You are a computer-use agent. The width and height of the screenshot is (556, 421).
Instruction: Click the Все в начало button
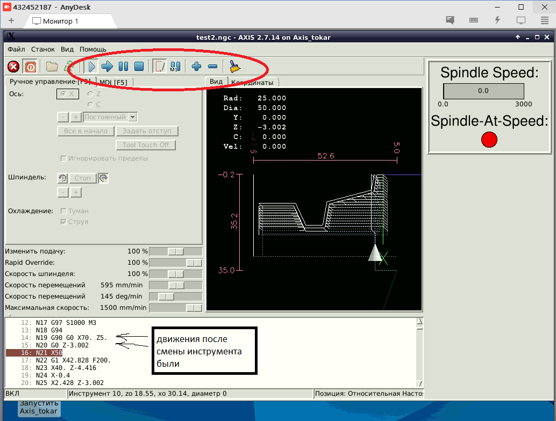(85, 131)
